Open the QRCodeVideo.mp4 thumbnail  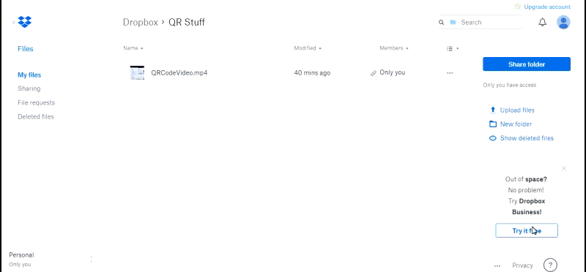pos(137,73)
